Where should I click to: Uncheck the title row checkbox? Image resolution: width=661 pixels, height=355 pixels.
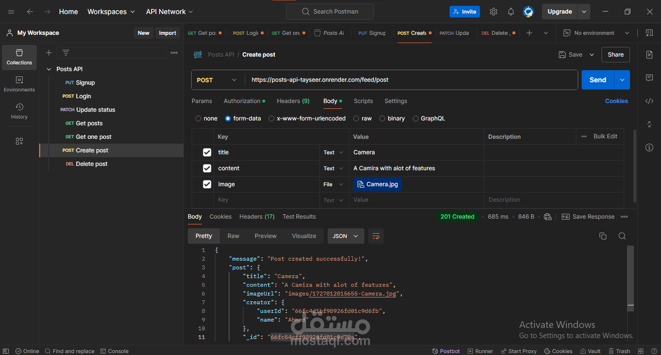[x=207, y=152]
